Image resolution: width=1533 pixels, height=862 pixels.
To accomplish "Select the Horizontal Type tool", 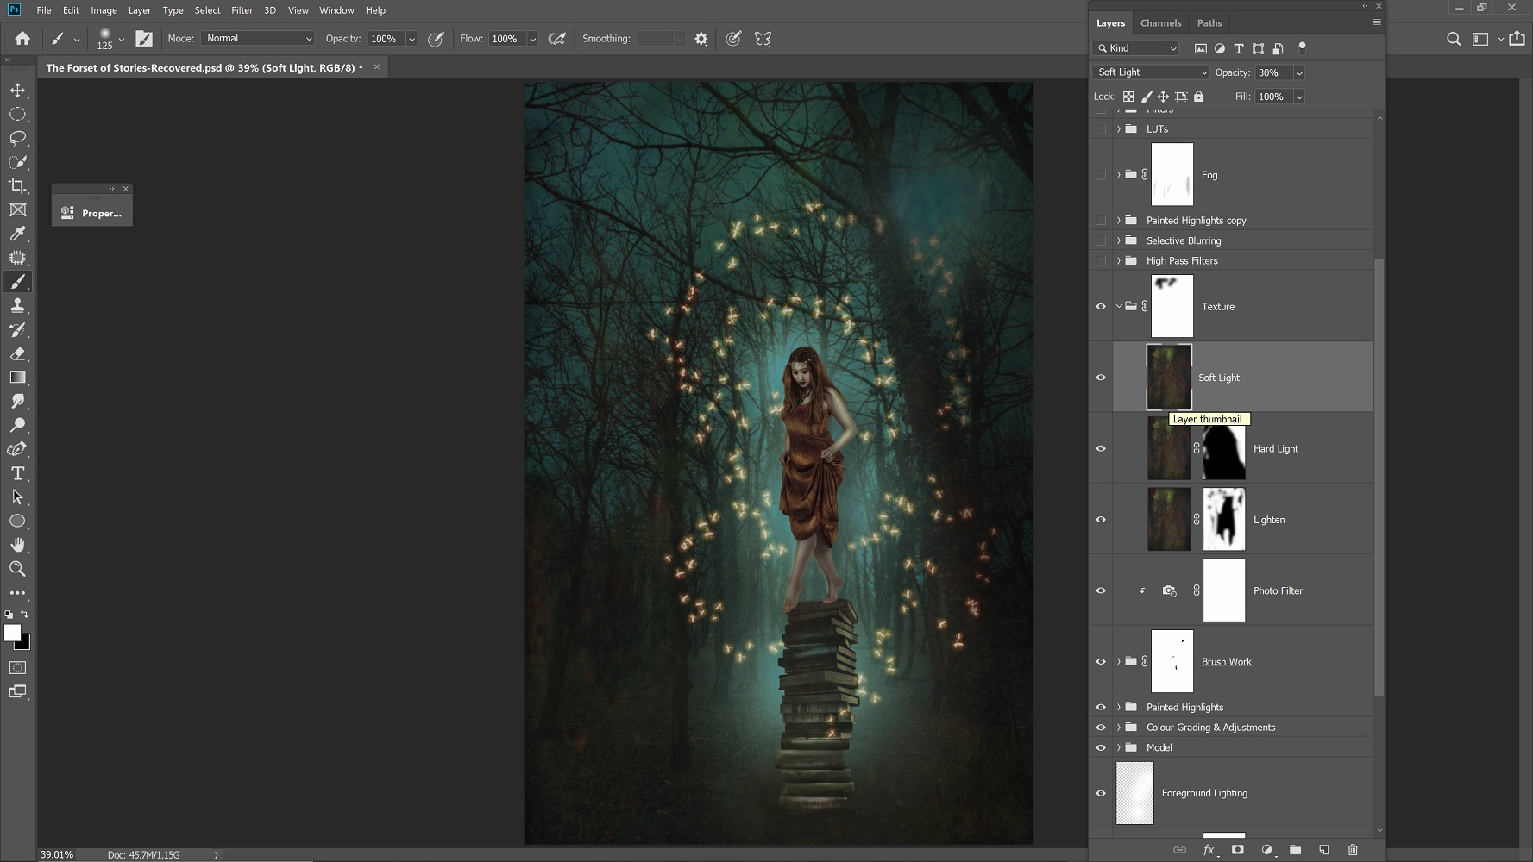I will pyautogui.click(x=17, y=473).
